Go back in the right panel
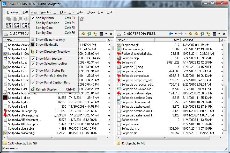Screen dimensions: 230x153 [171, 34]
